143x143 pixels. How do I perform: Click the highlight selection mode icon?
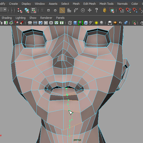[112, 10]
